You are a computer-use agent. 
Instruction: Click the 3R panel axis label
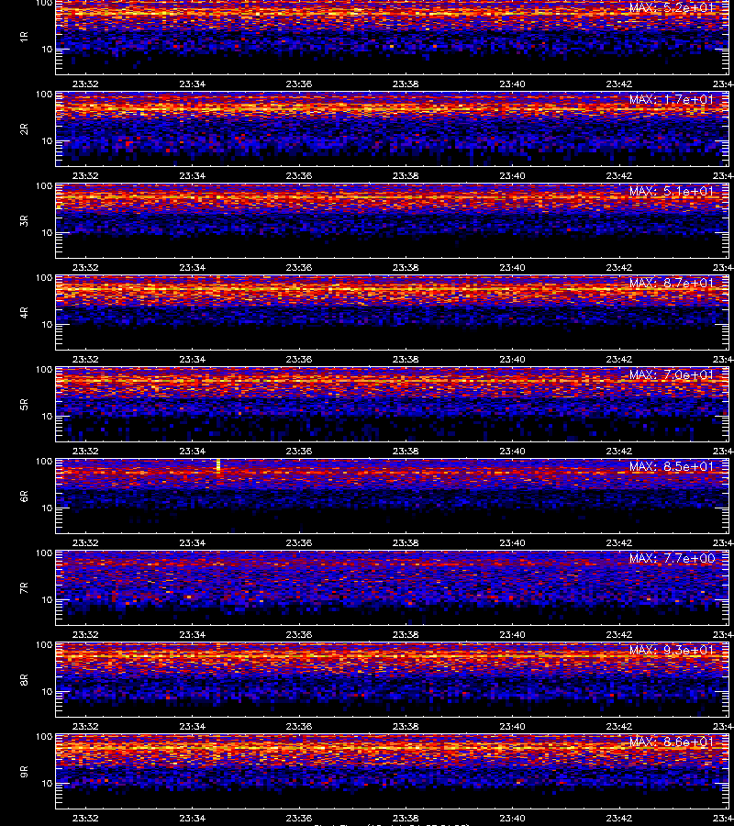click(24, 220)
